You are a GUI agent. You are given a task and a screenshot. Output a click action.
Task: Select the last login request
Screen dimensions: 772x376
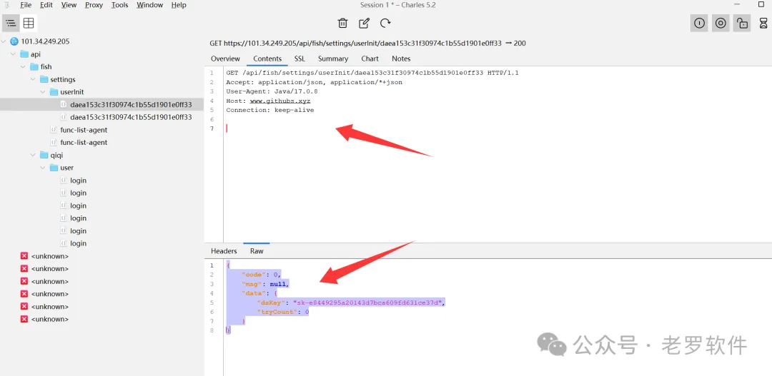click(79, 243)
